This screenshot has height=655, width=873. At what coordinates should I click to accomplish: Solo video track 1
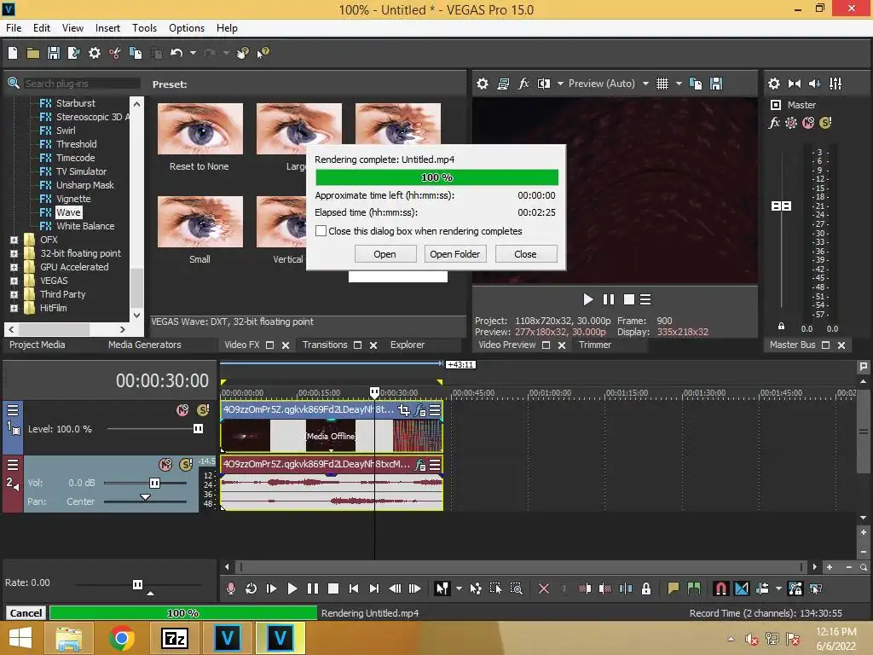pos(203,410)
